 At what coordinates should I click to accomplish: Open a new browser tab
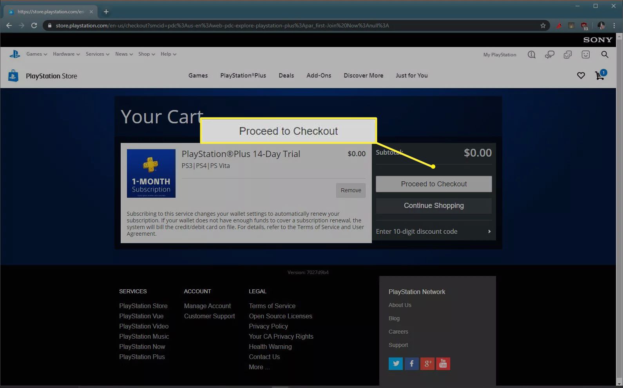click(x=106, y=12)
